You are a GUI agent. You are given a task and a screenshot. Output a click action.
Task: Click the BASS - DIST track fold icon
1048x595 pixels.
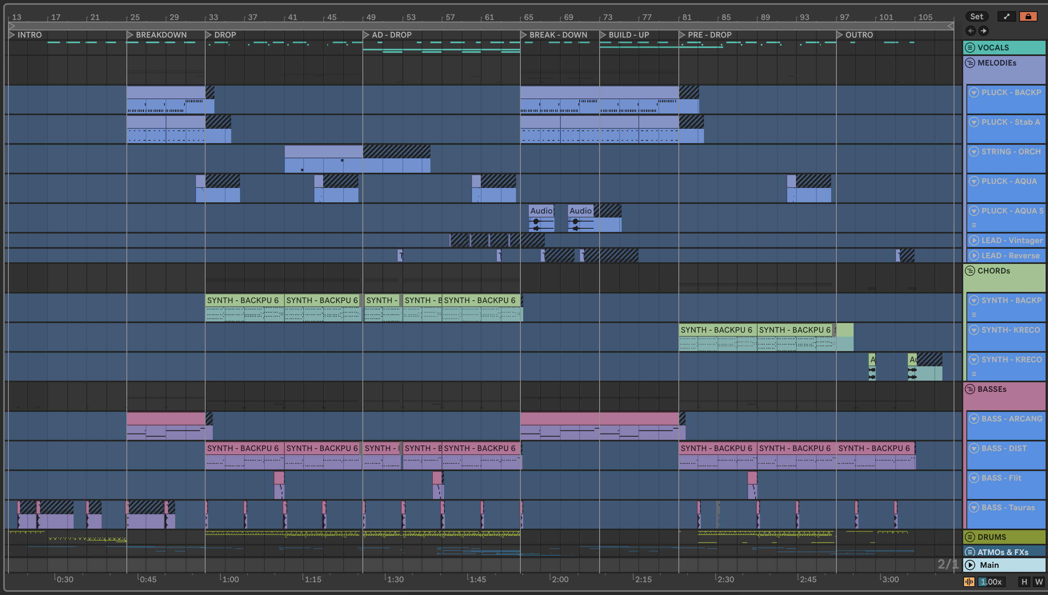(x=974, y=448)
